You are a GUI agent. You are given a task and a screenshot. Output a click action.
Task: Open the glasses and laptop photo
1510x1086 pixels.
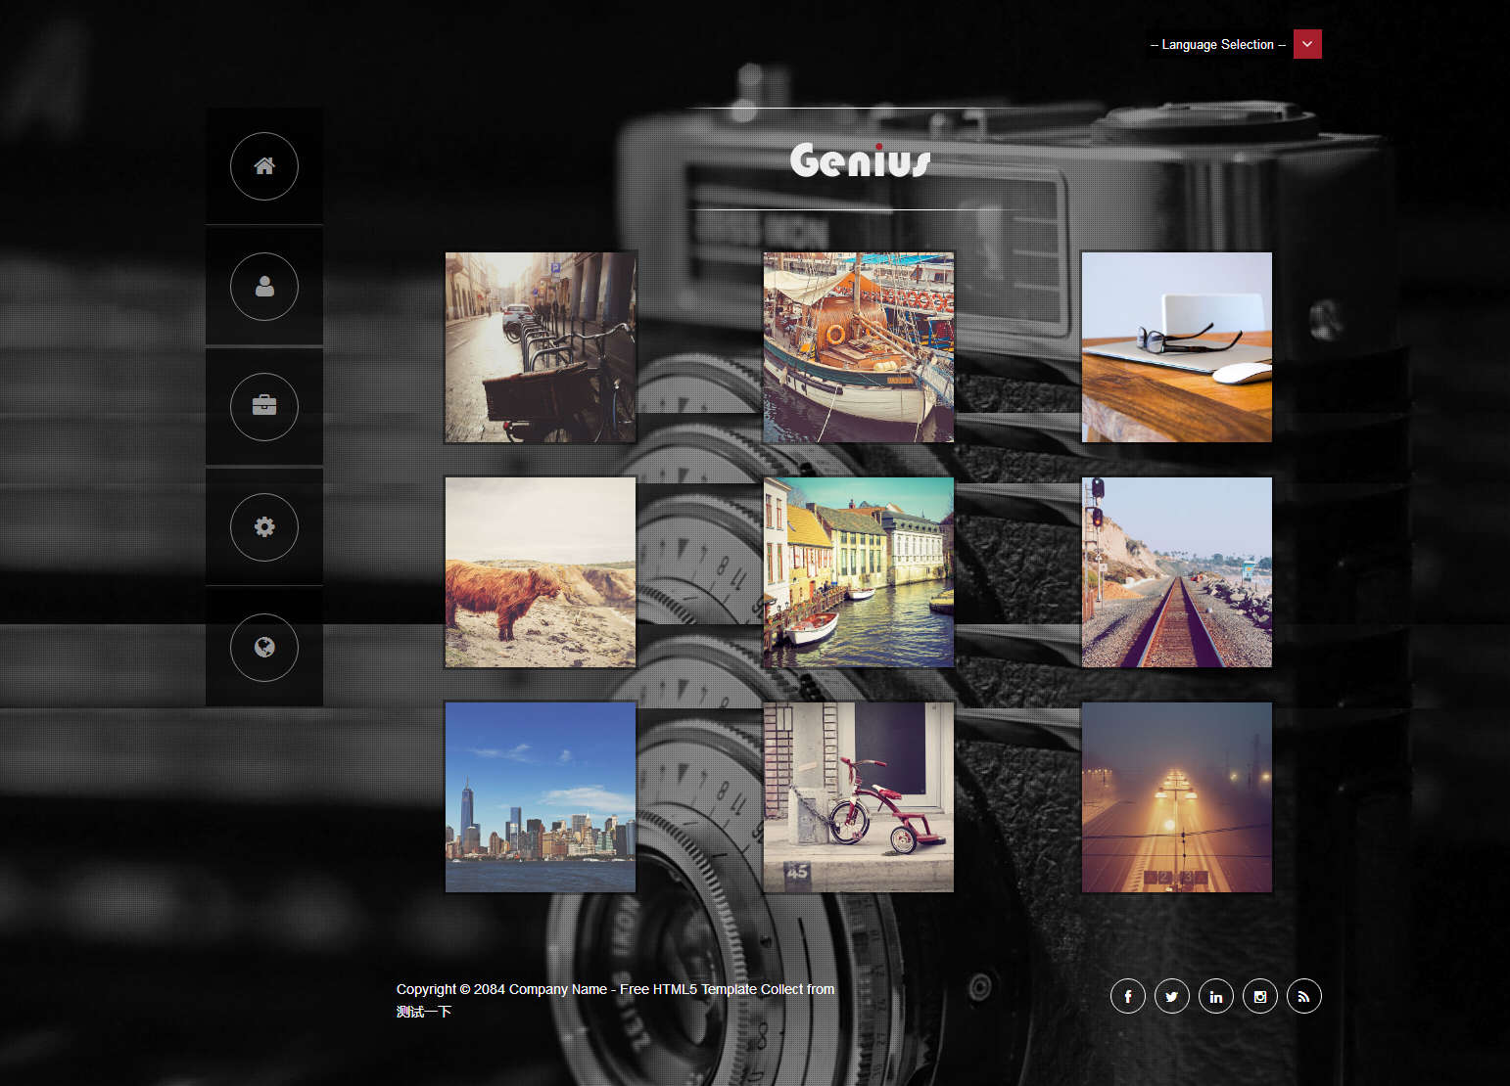[1177, 347]
